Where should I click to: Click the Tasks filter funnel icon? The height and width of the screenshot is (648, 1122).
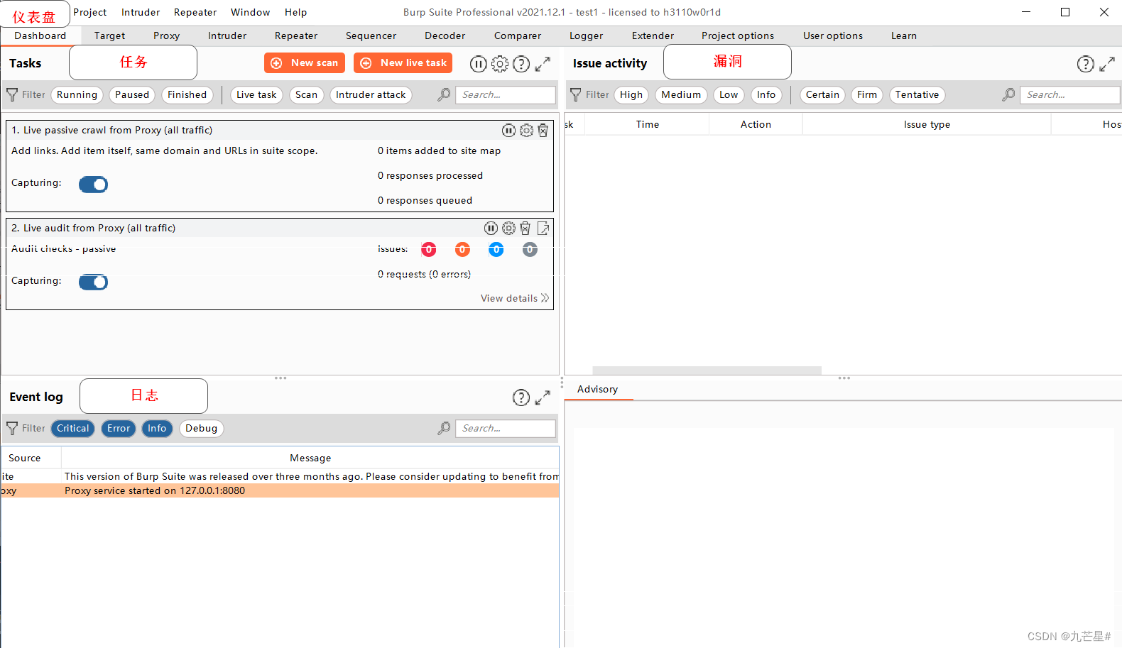coord(12,94)
